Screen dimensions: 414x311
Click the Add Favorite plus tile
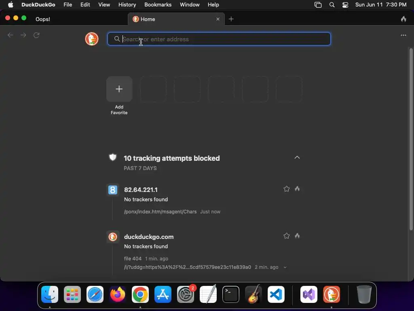[x=119, y=89]
